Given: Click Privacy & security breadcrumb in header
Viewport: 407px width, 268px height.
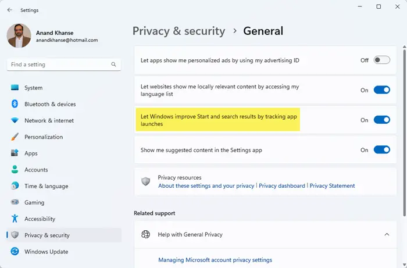Looking at the screenshot, I should click(179, 31).
